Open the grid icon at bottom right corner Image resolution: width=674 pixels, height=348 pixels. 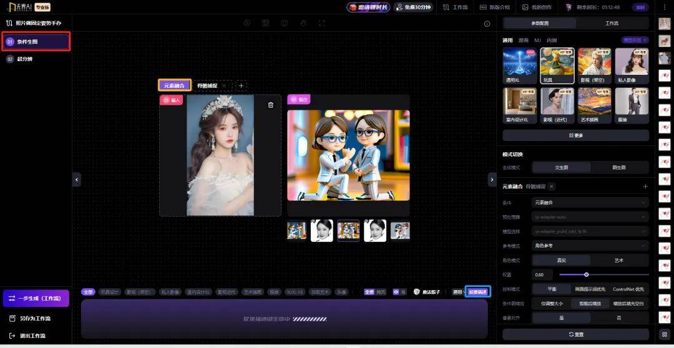tap(665, 334)
